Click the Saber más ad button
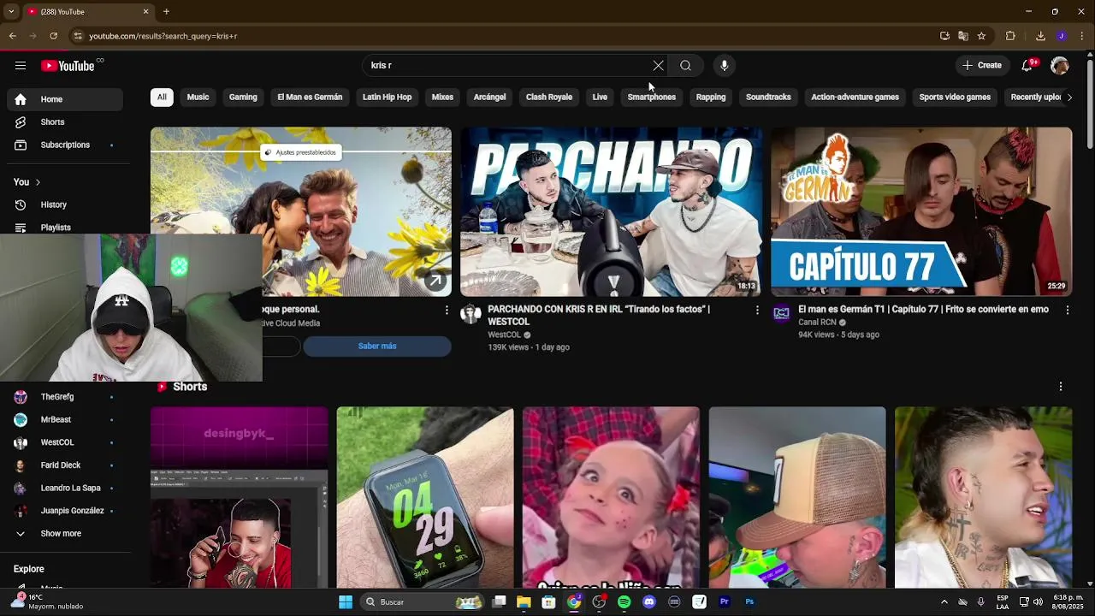This screenshot has height=616, width=1095. (377, 346)
